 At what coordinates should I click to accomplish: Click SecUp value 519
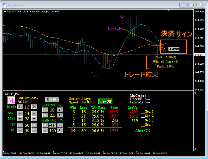[135, 121]
